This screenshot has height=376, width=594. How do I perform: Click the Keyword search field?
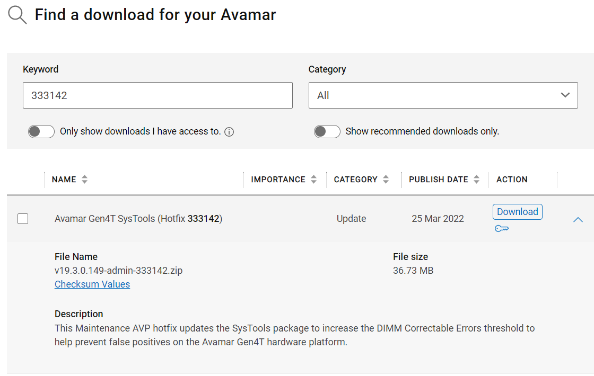158,95
